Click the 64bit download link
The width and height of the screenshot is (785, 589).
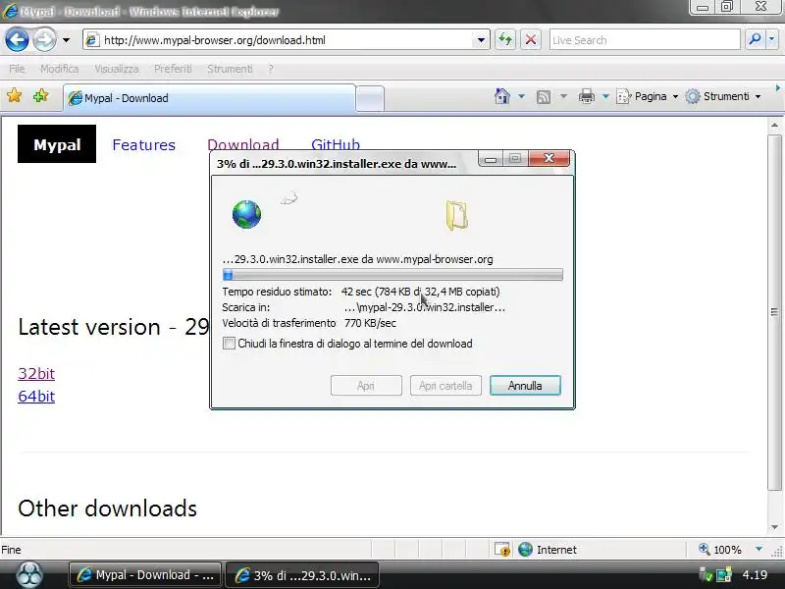tap(36, 397)
